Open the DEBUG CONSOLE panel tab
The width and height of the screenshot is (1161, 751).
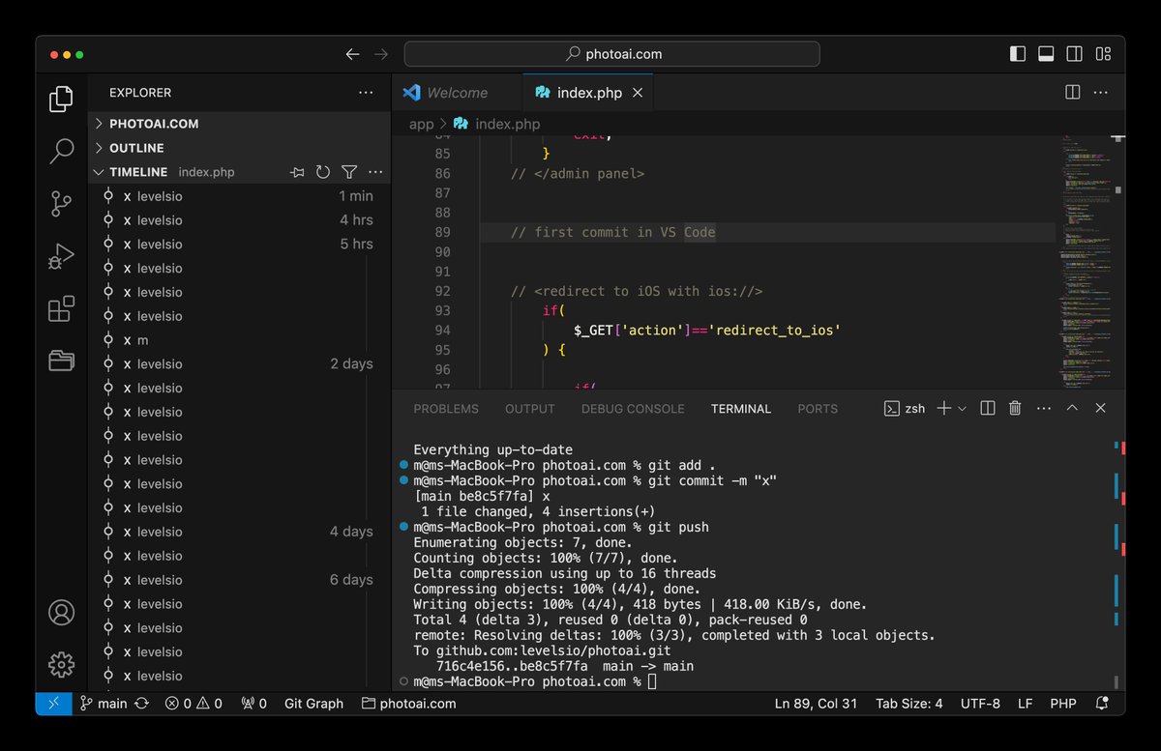pos(633,409)
